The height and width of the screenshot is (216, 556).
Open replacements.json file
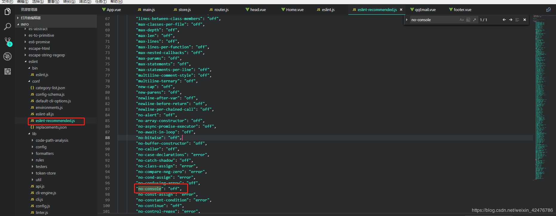pyautogui.click(x=51, y=127)
